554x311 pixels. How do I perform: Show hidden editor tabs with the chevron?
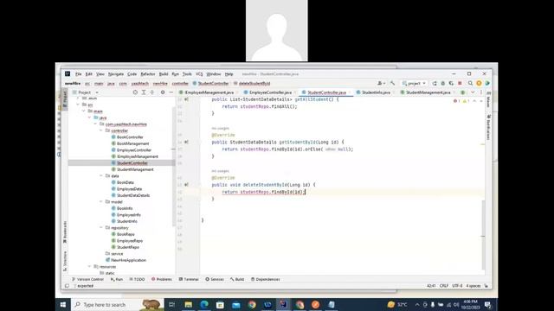473,92
